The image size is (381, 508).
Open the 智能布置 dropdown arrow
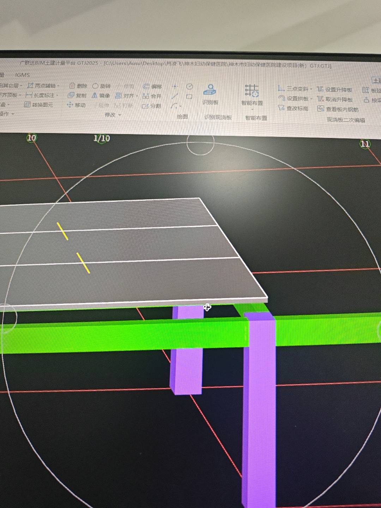coord(252,109)
